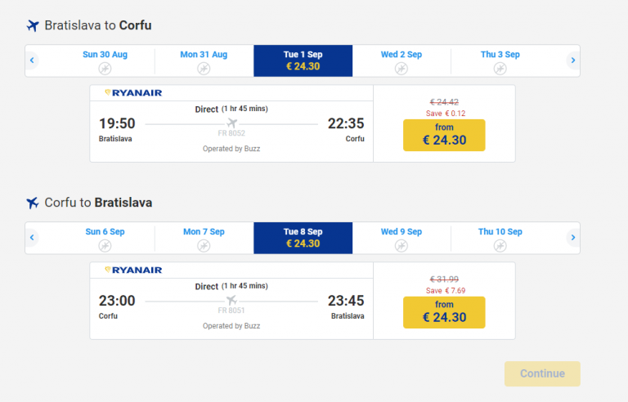Select the Tue 1 Sep outbound date tab
The image size is (628, 402).
click(x=303, y=60)
